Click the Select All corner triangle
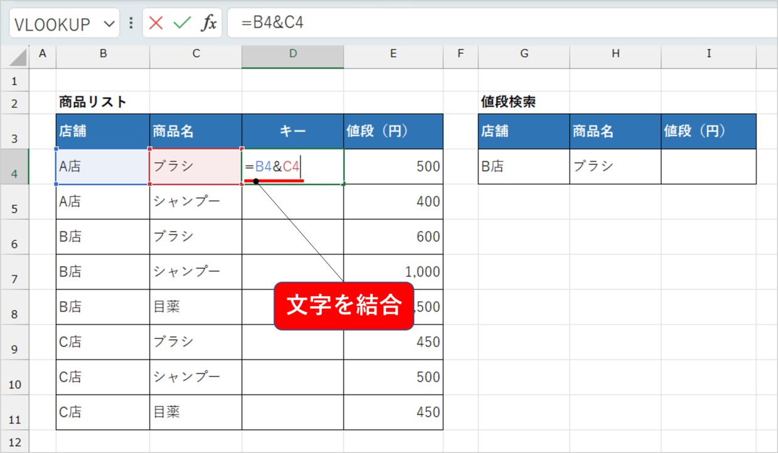Screen dimensions: 778x453 pos(18,58)
